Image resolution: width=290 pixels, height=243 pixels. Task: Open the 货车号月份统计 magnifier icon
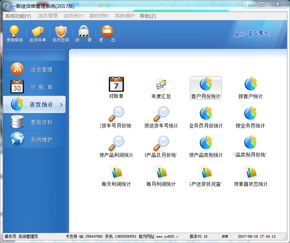pos(116,117)
